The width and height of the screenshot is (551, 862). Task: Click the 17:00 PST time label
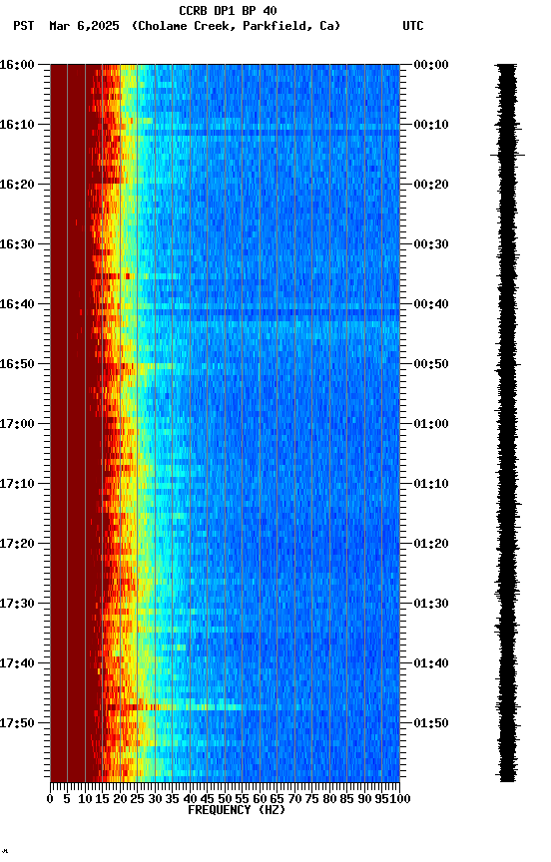pyautogui.click(x=17, y=424)
